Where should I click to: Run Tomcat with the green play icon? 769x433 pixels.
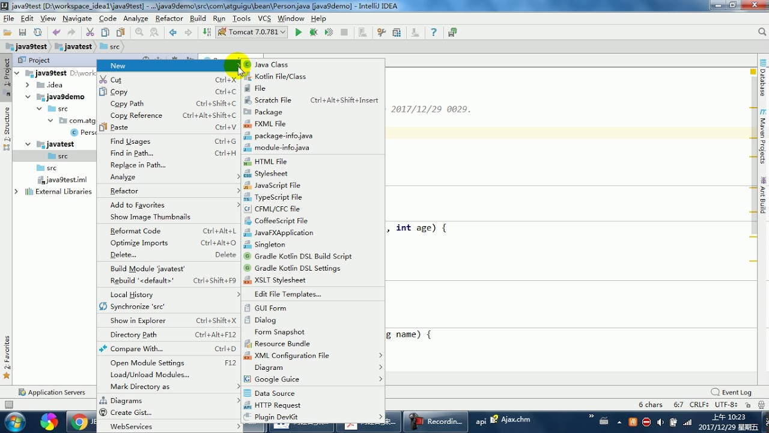(x=299, y=32)
